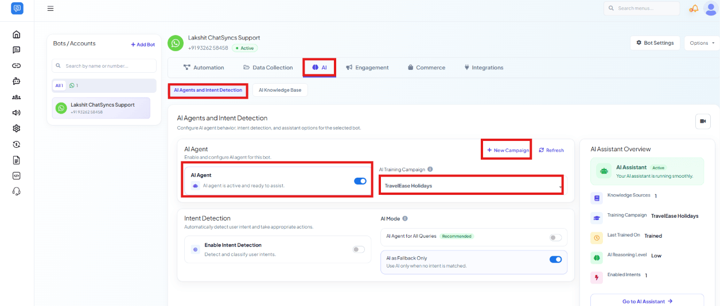This screenshot has width=720, height=306.
Task: Click the notification bell icon
Action: click(694, 9)
